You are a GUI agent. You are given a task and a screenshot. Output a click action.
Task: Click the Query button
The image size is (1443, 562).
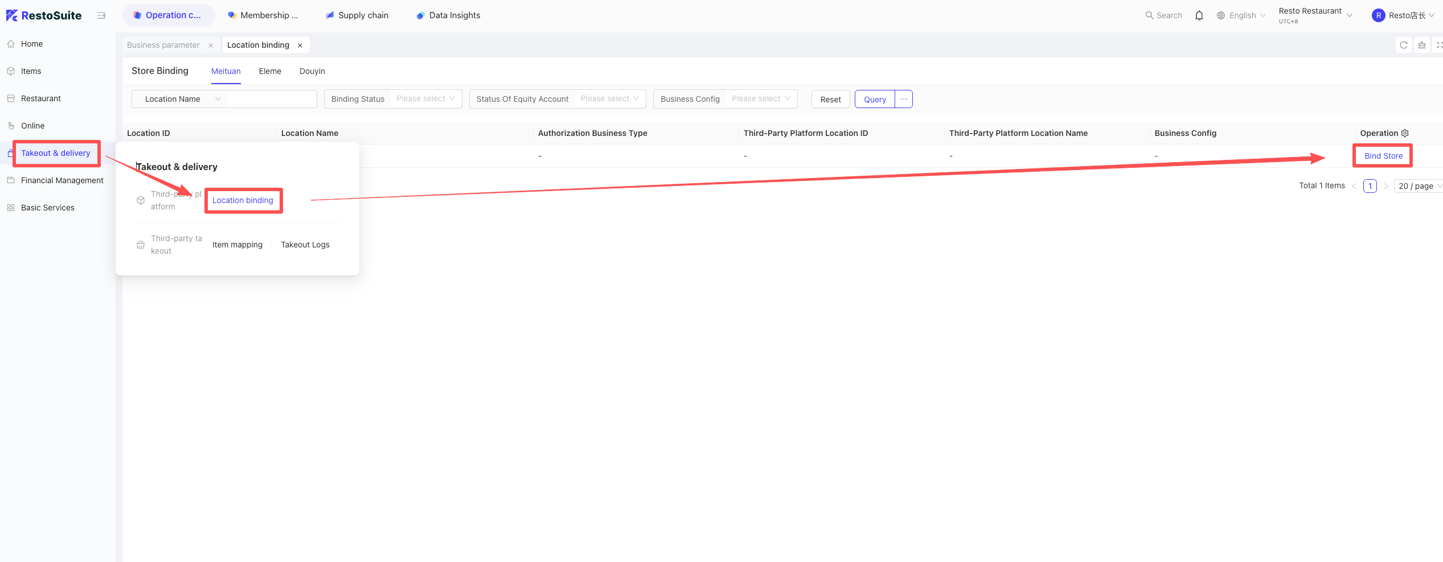875,99
